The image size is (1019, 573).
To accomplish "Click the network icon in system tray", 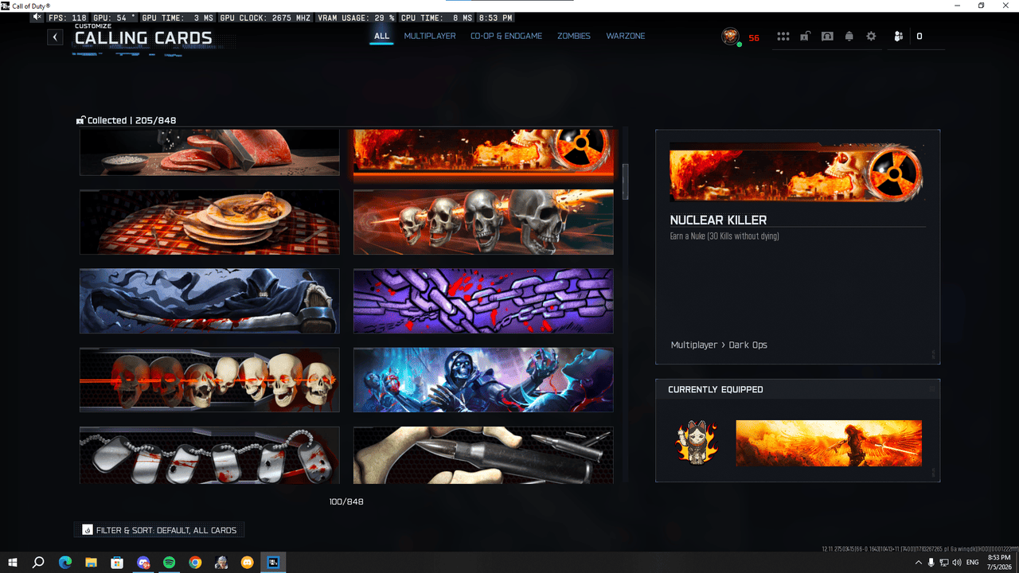I will tap(943, 563).
